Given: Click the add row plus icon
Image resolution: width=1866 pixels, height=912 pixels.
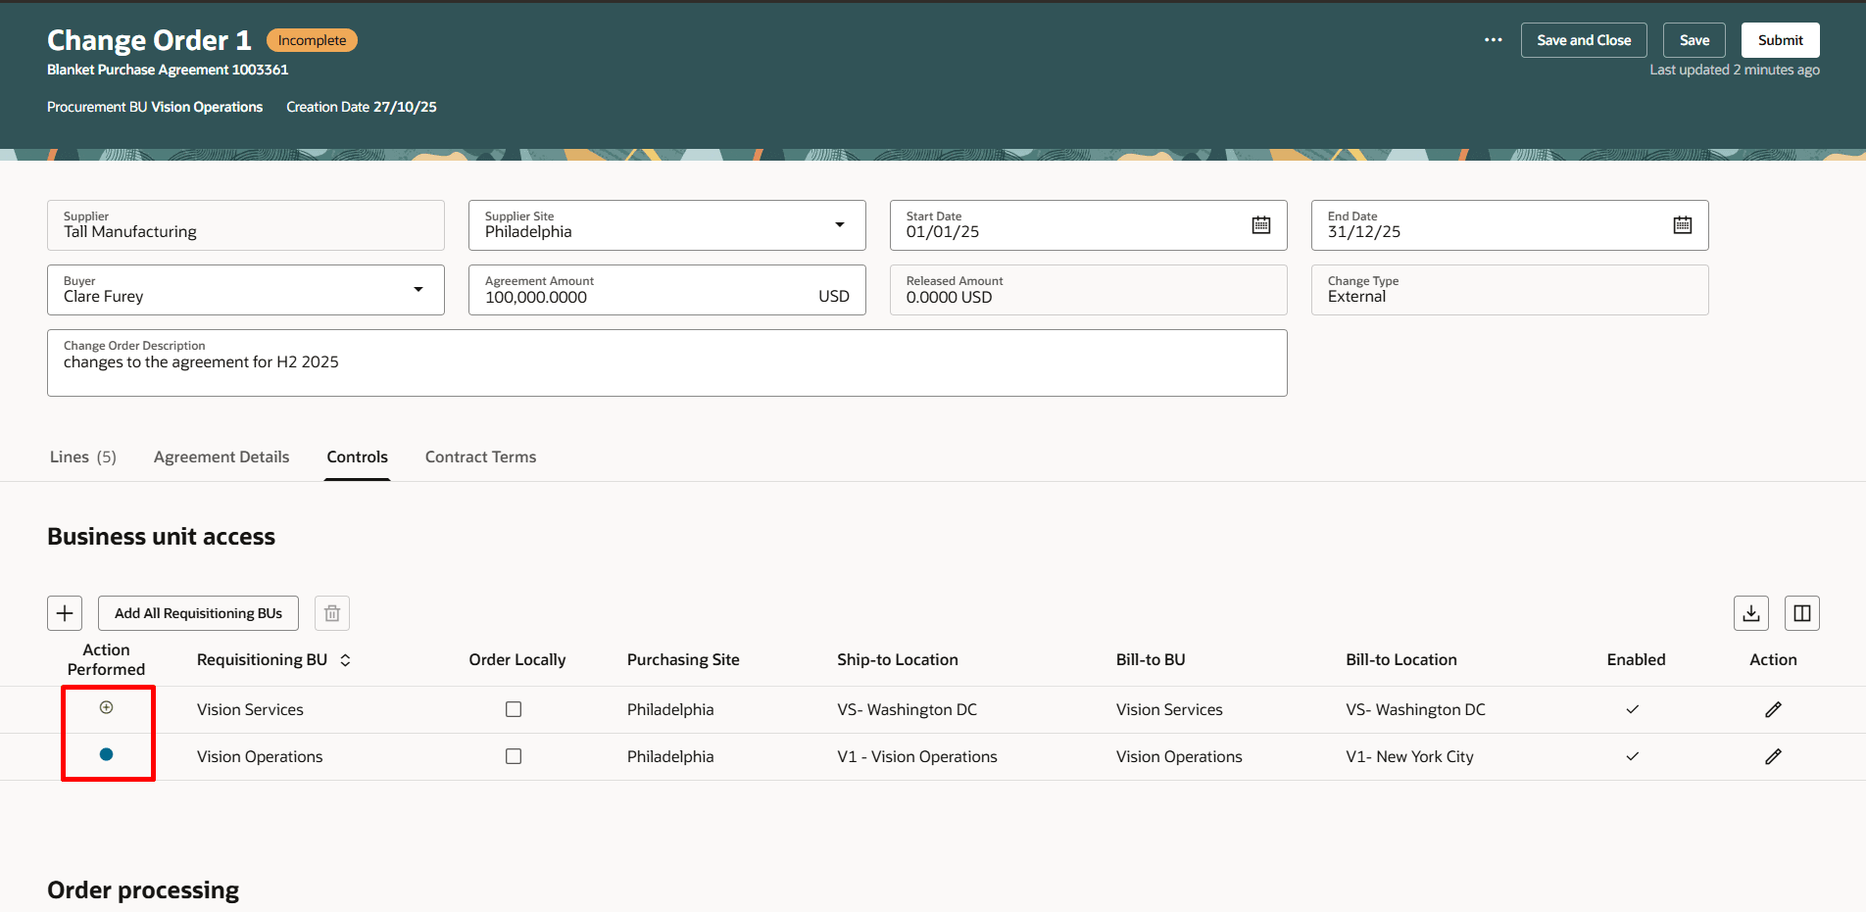Looking at the screenshot, I should click(64, 612).
